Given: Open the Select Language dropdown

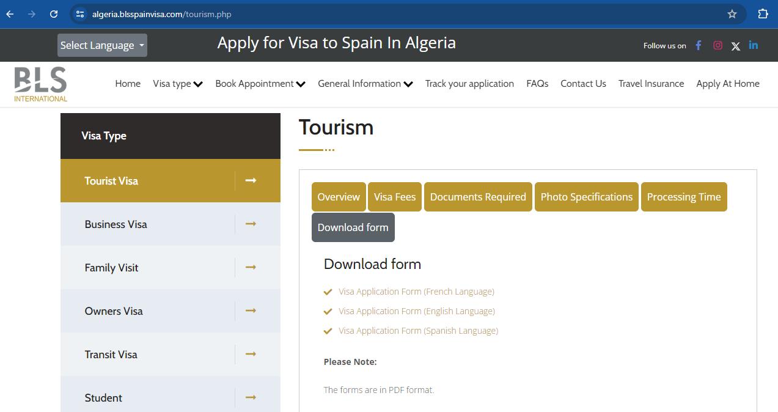Looking at the screenshot, I should pyautogui.click(x=102, y=45).
